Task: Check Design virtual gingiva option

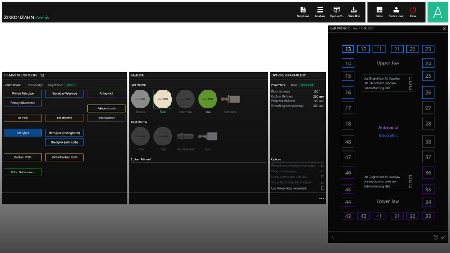Action: click(322, 171)
